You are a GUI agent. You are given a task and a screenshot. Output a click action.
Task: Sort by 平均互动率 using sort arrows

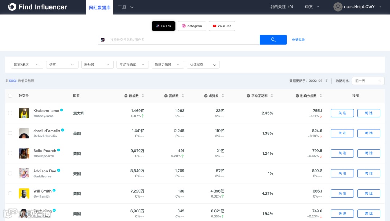[x=272, y=96]
